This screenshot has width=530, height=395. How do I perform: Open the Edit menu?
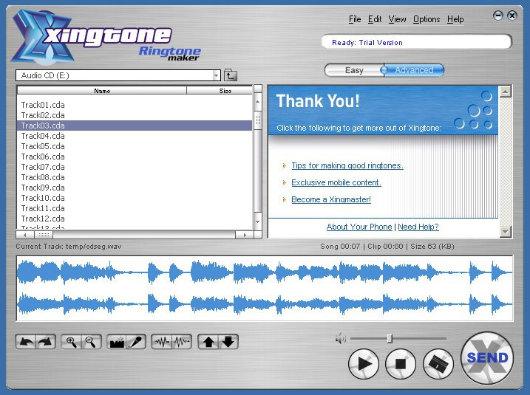(x=375, y=19)
